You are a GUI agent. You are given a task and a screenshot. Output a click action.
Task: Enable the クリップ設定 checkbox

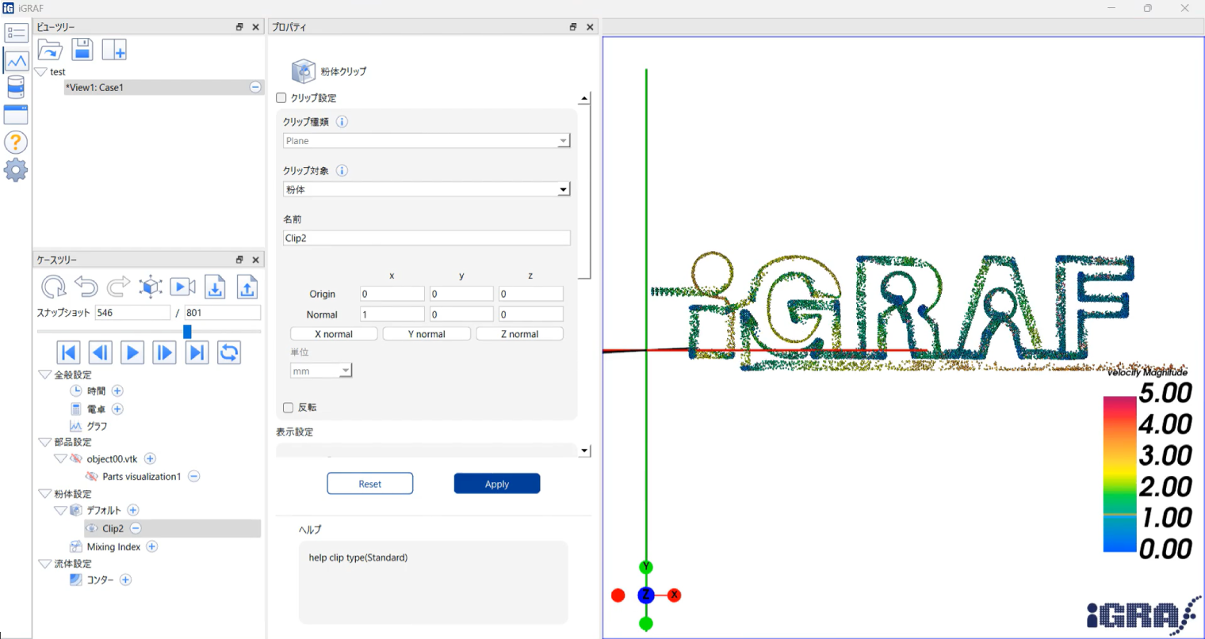point(281,98)
